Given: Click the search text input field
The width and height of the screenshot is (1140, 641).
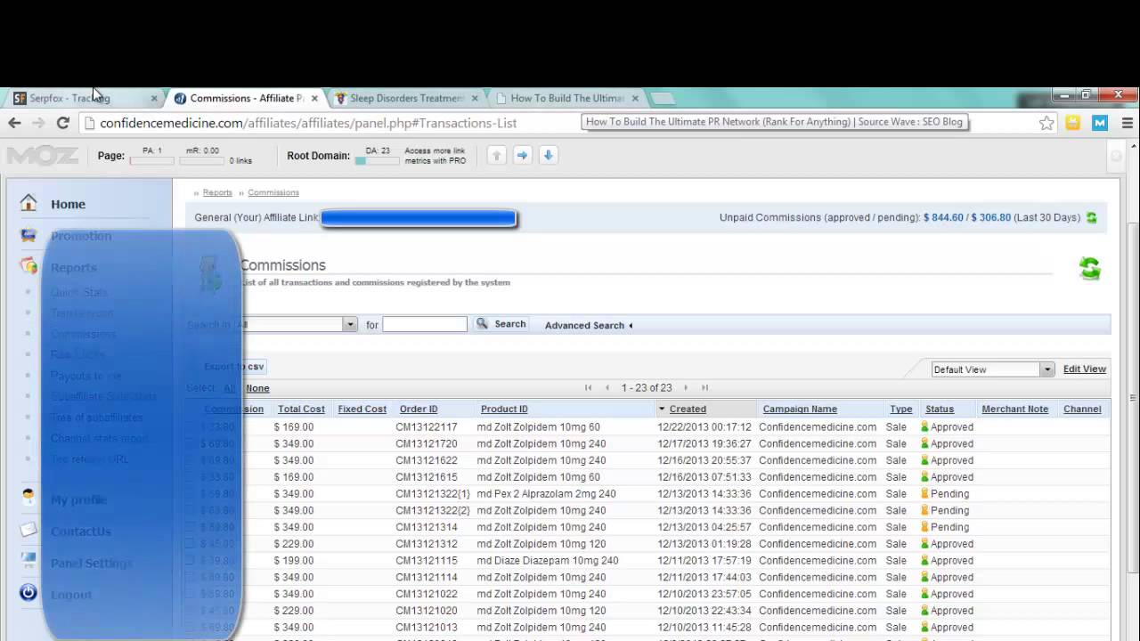Looking at the screenshot, I should click(425, 324).
